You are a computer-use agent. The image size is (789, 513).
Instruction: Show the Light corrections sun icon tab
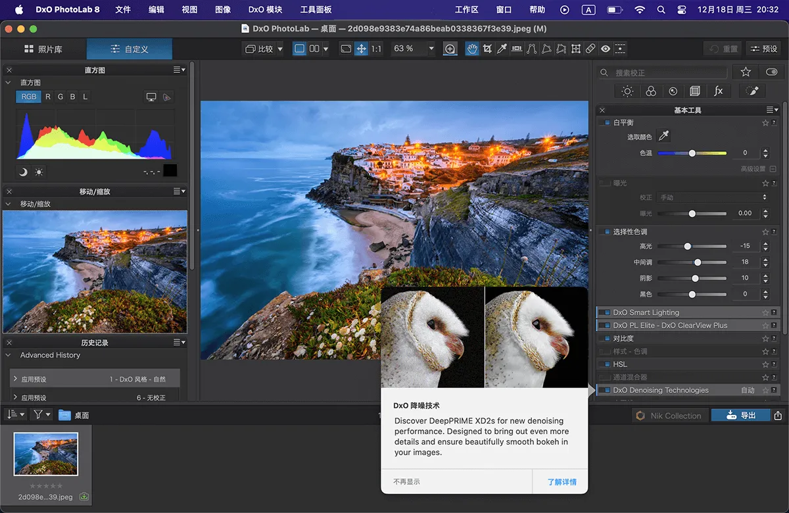click(627, 91)
